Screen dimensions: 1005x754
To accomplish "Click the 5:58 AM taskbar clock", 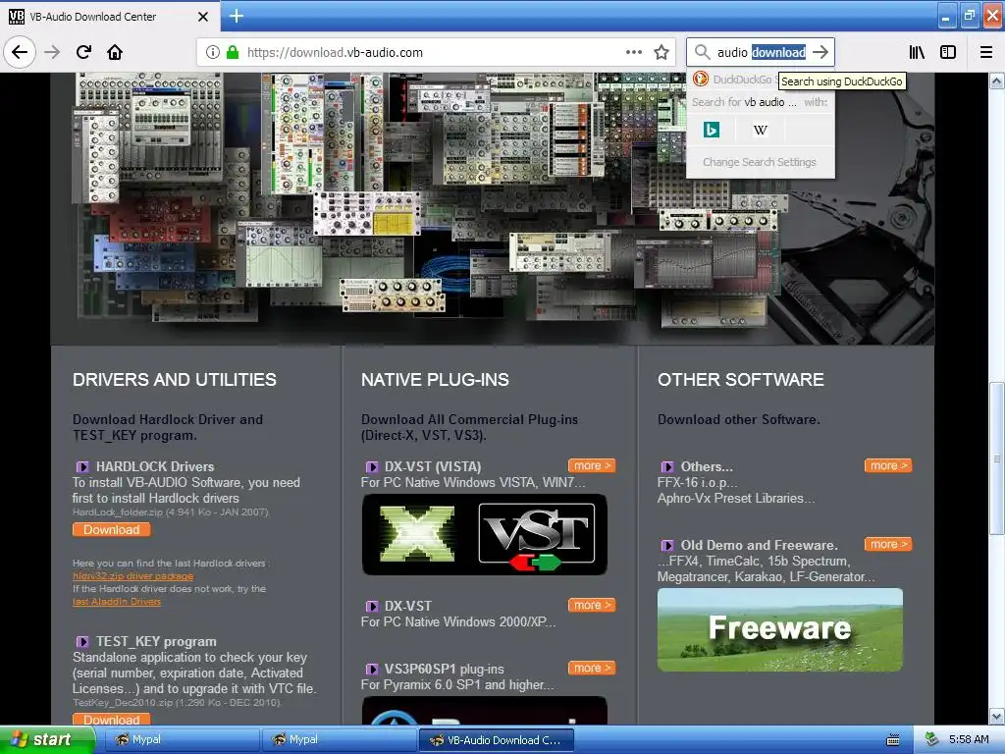I will pos(969,740).
